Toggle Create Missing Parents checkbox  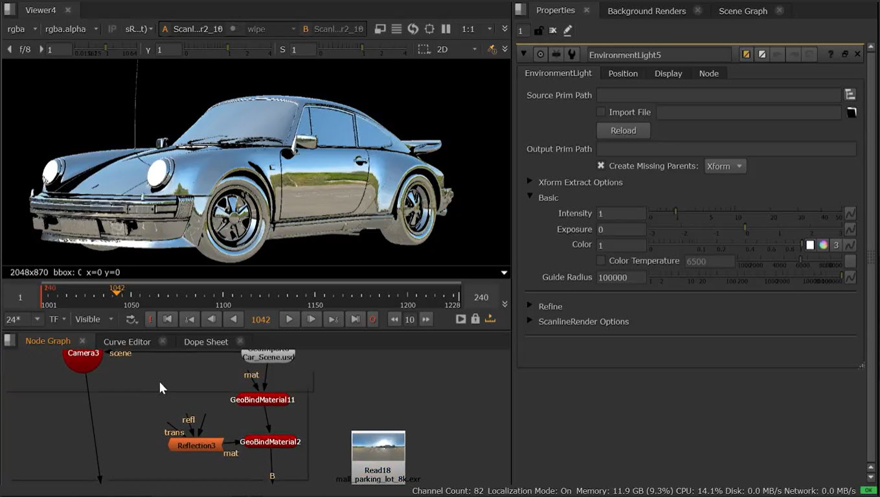[601, 166]
